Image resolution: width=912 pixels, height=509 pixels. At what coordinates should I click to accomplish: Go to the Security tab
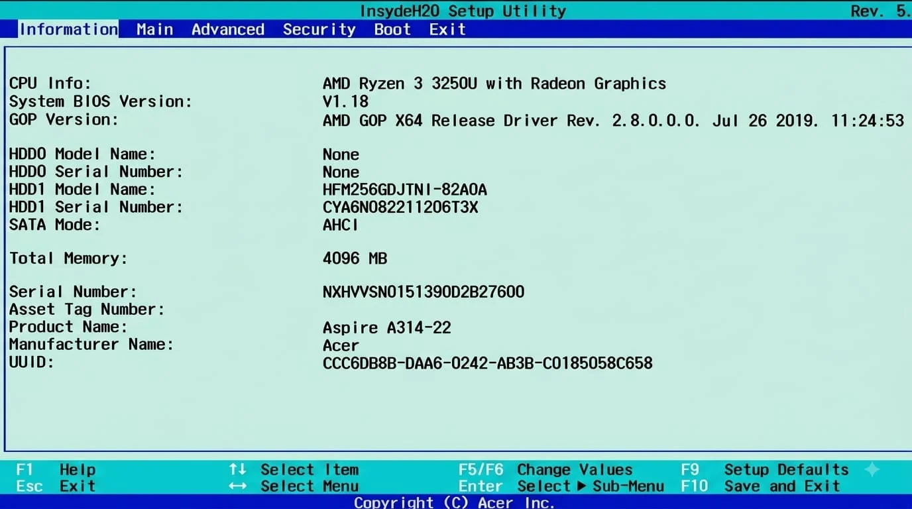tap(319, 29)
